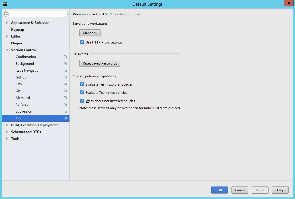Expand the Tools section arrow
Viewport: 295px width, 199px height.
pos(7,139)
